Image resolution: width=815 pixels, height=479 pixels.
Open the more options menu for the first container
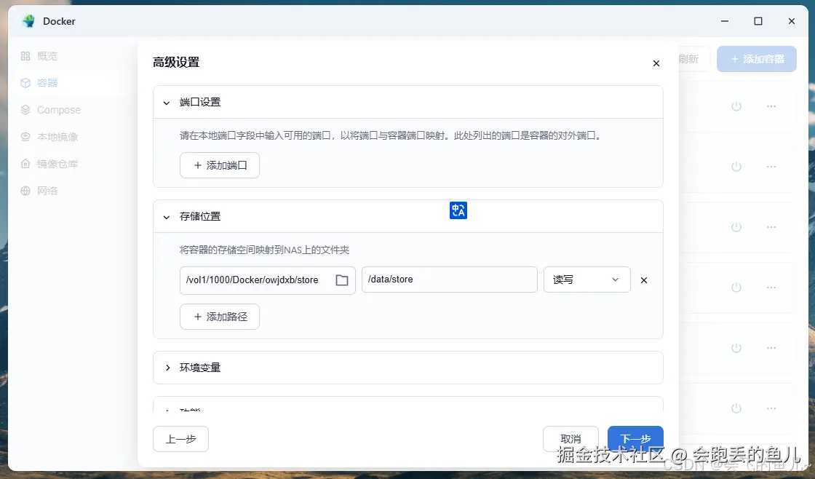(771, 106)
